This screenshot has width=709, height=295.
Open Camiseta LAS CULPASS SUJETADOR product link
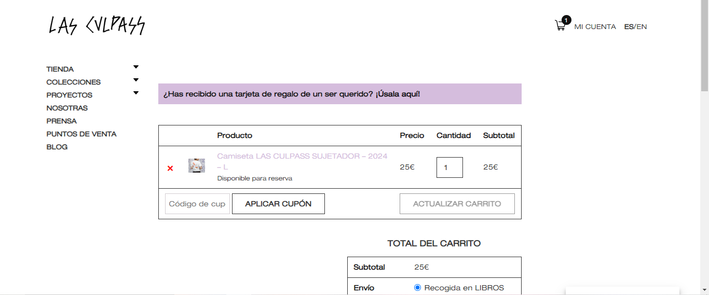point(302,161)
